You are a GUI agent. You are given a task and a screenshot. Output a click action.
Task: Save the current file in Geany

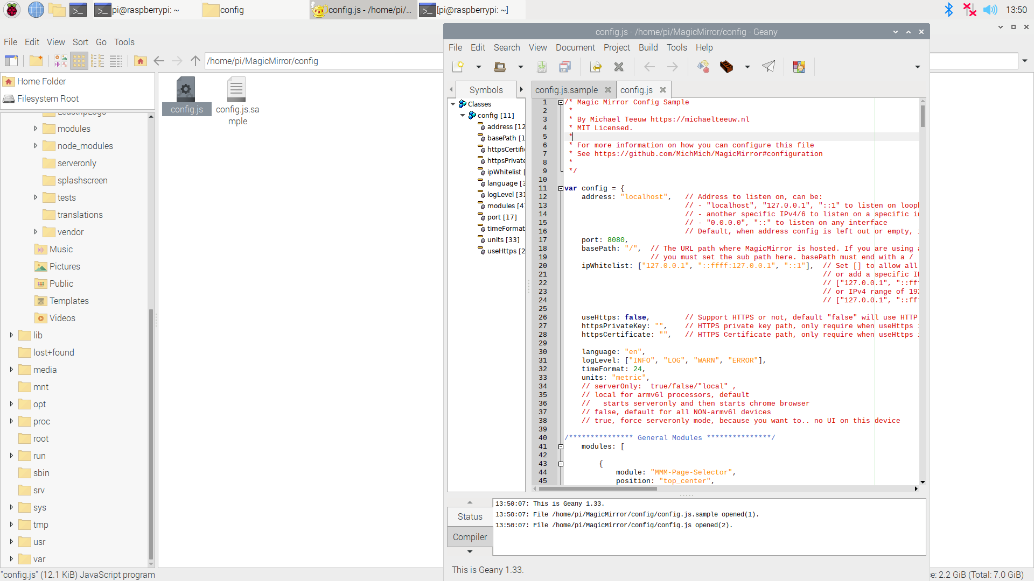(542, 67)
